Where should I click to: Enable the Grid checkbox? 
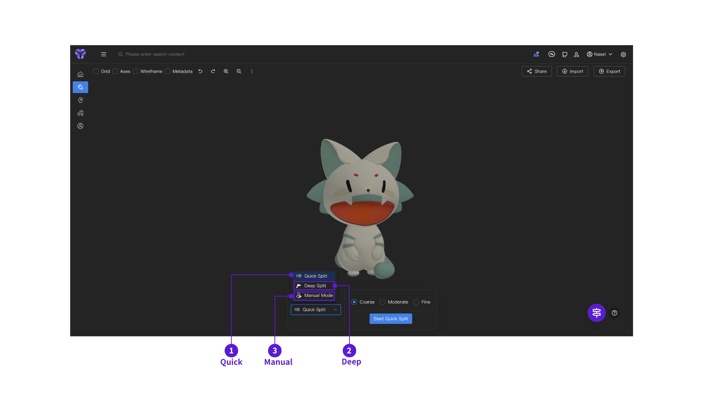click(96, 71)
